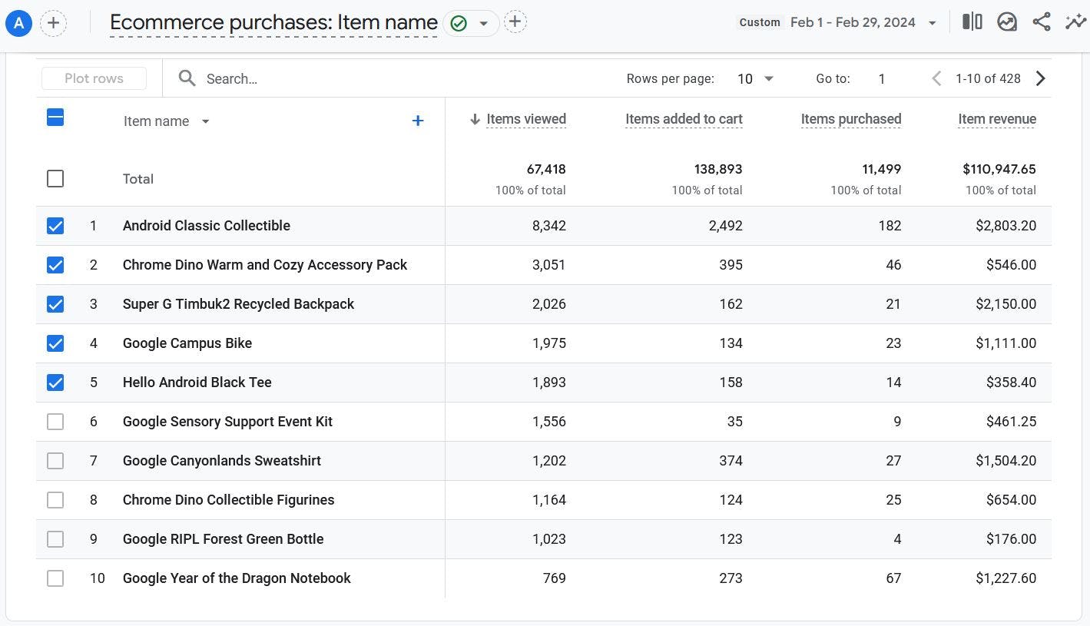
Task: Click the sparkline customize report icon
Action: coord(1075,22)
